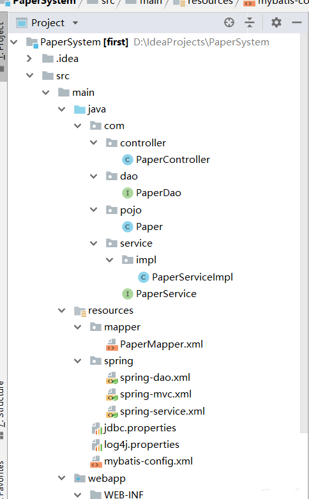This screenshot has height=499, width=309.
Task: Collapse the service package arrow
Action: point(93,243)
